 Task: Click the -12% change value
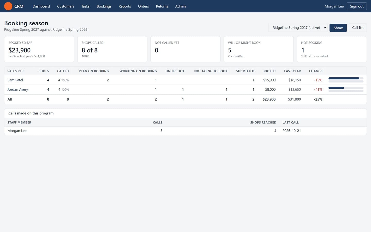318,80
